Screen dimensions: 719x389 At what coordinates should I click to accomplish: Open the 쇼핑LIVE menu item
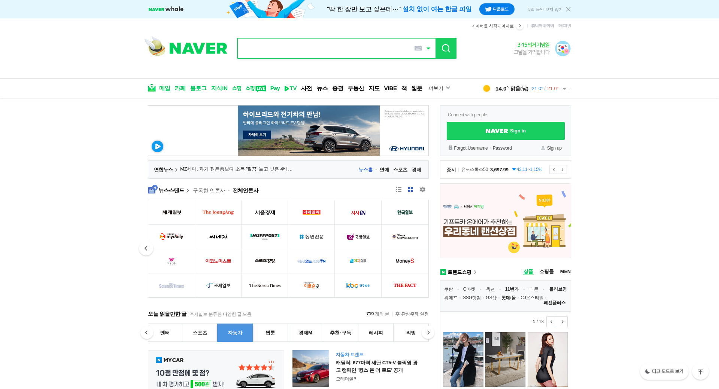point(255,88)
